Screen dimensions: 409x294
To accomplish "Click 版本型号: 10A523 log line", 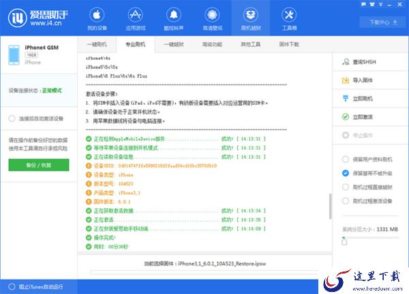I will click(x=110, y=184).
